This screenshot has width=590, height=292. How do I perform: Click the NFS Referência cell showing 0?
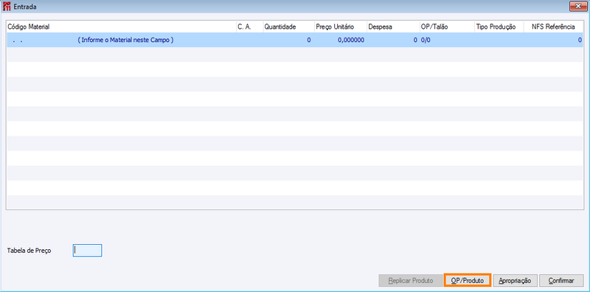[x=554, y=40]
